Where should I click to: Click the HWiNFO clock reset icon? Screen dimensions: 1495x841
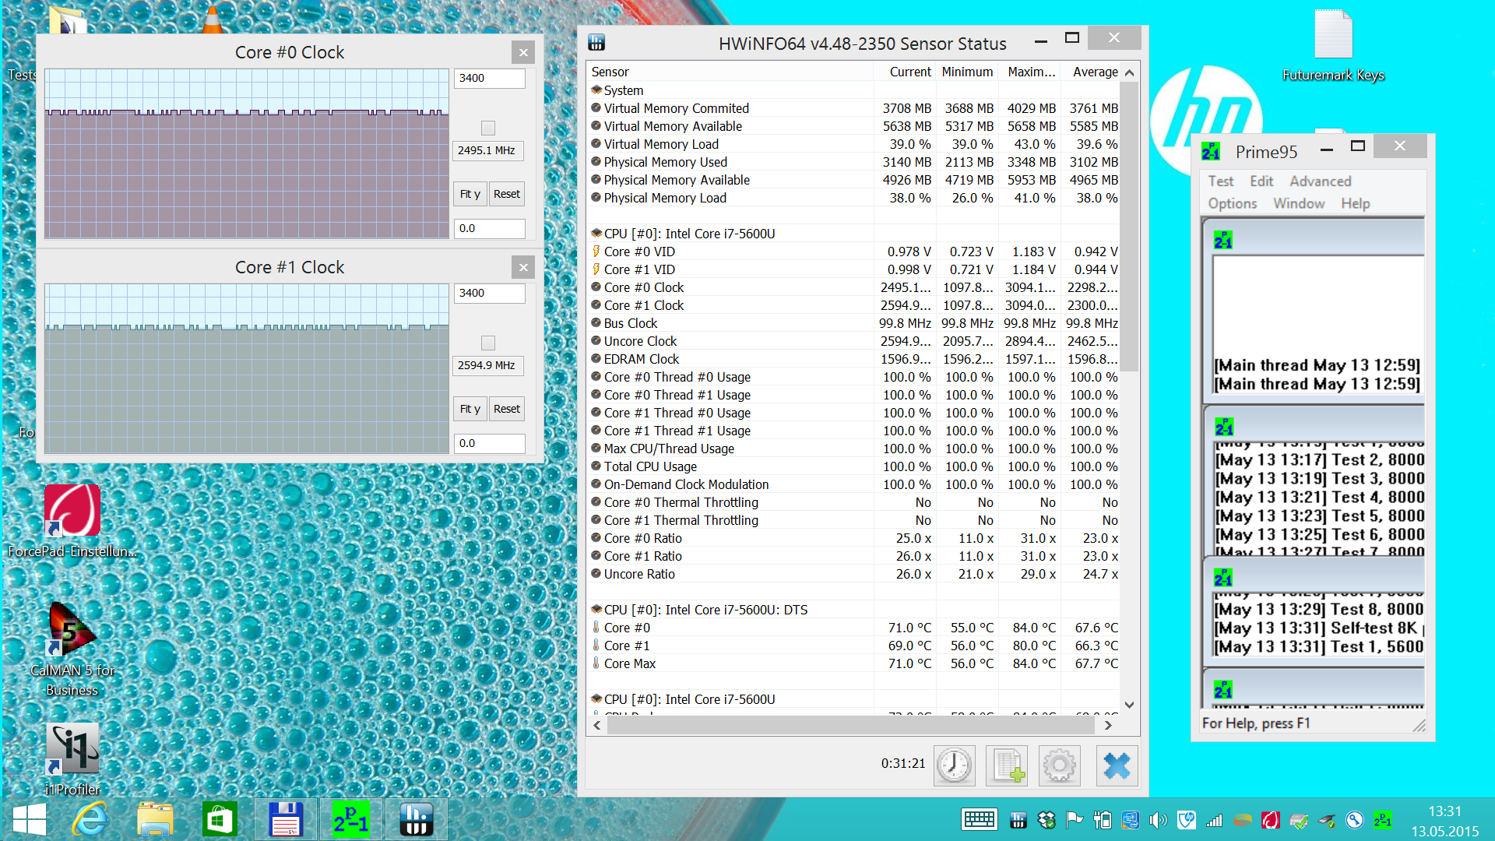tap(954, 765)
